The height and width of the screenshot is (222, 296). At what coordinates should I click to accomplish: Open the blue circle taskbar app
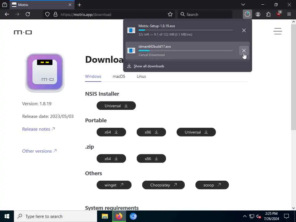click(x=133, y=216)
